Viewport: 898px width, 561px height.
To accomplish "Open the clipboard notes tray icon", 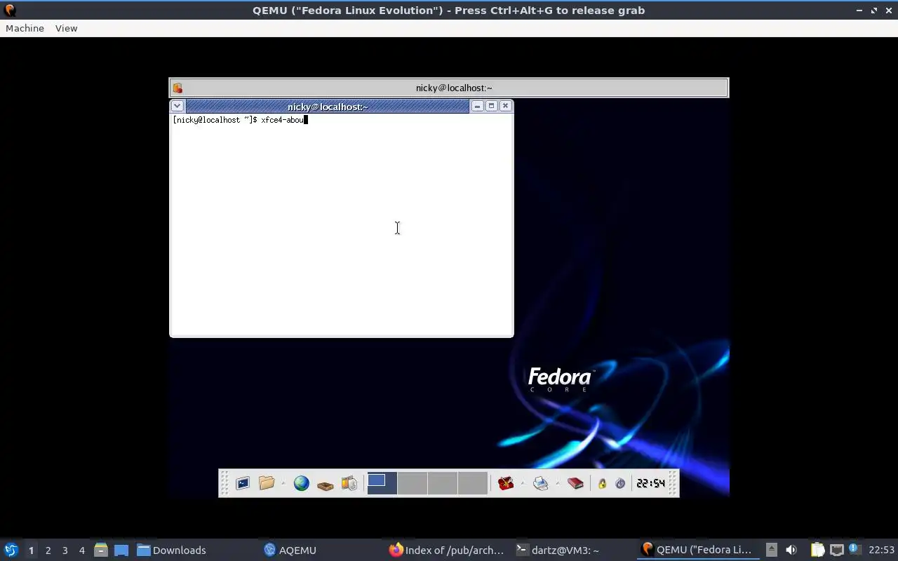I will click(817, 550).
